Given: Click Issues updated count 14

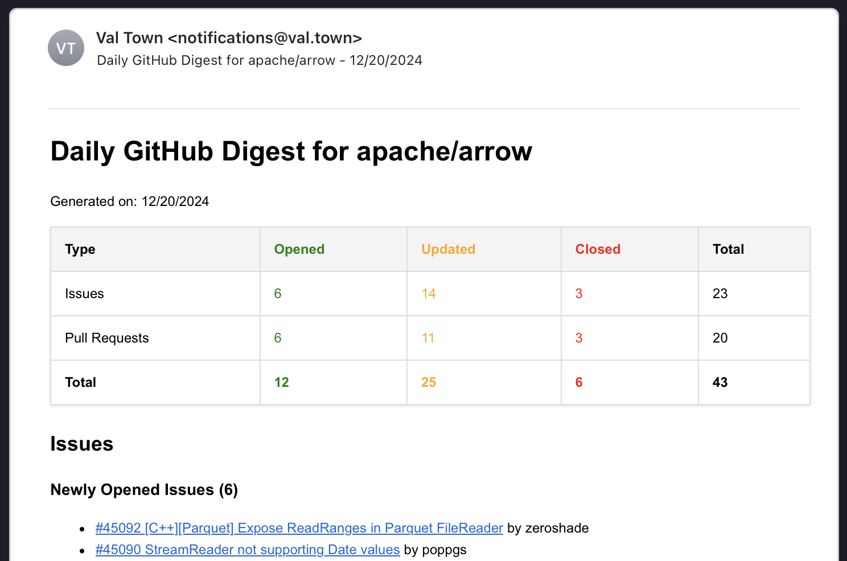Looking at the screenshot, I should [x=429, y=294].
